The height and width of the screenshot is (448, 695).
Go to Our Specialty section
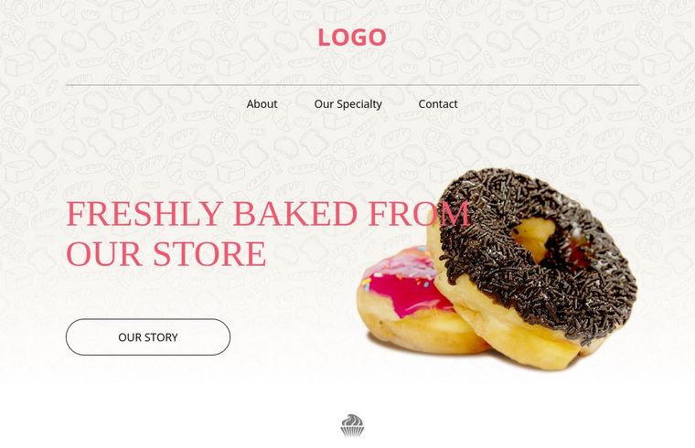click(347, 104)
